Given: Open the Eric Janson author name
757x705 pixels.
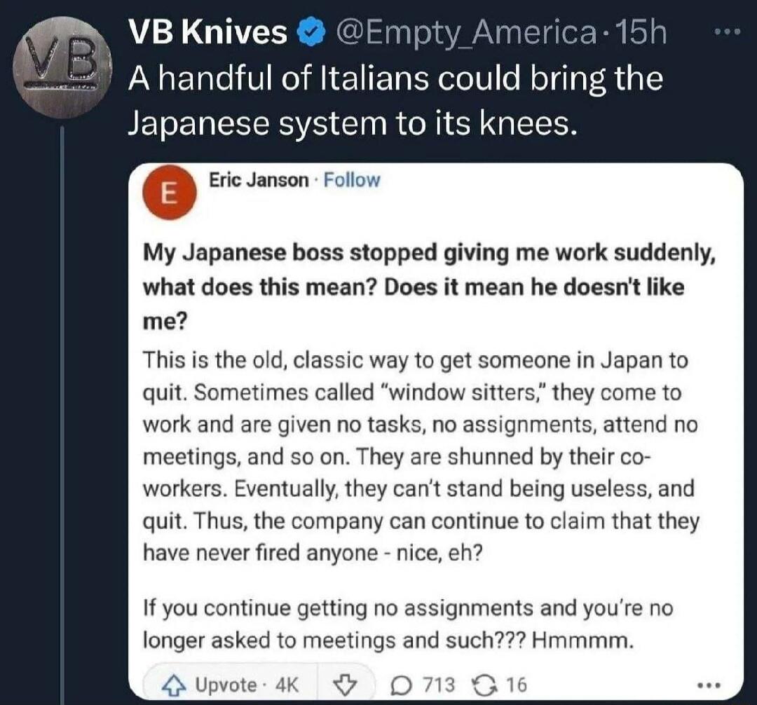Looking at the screenshot, I should point(259,180).
